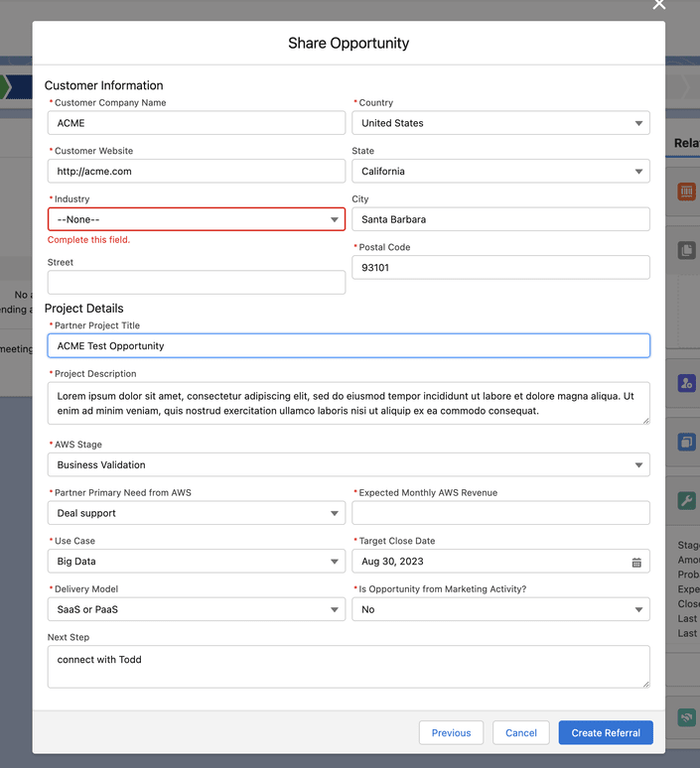The image size is (700, 768).
Task: Click the green wrench icon in background sidebar
Action: 686,500
